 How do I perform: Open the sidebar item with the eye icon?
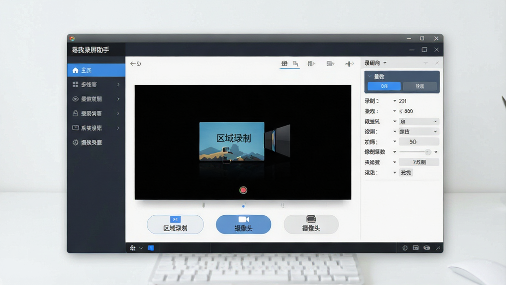tap(96, 99)
